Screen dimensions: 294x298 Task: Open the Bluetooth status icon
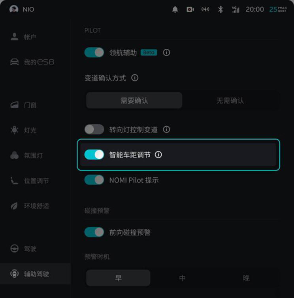point(220,9)
